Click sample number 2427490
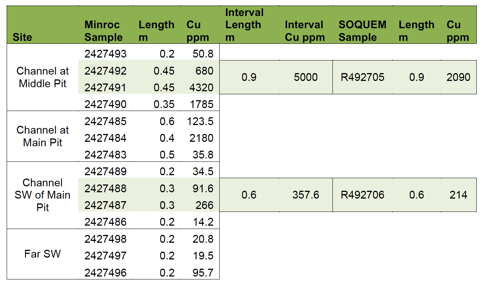The height and width of the screenshot is (288, 486). tap(105, 104)
